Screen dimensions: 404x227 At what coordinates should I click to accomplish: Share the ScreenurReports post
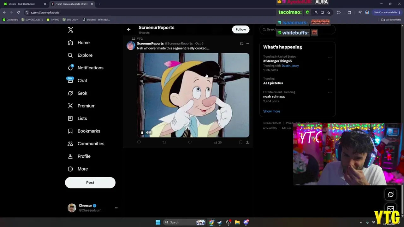(247, 142)
